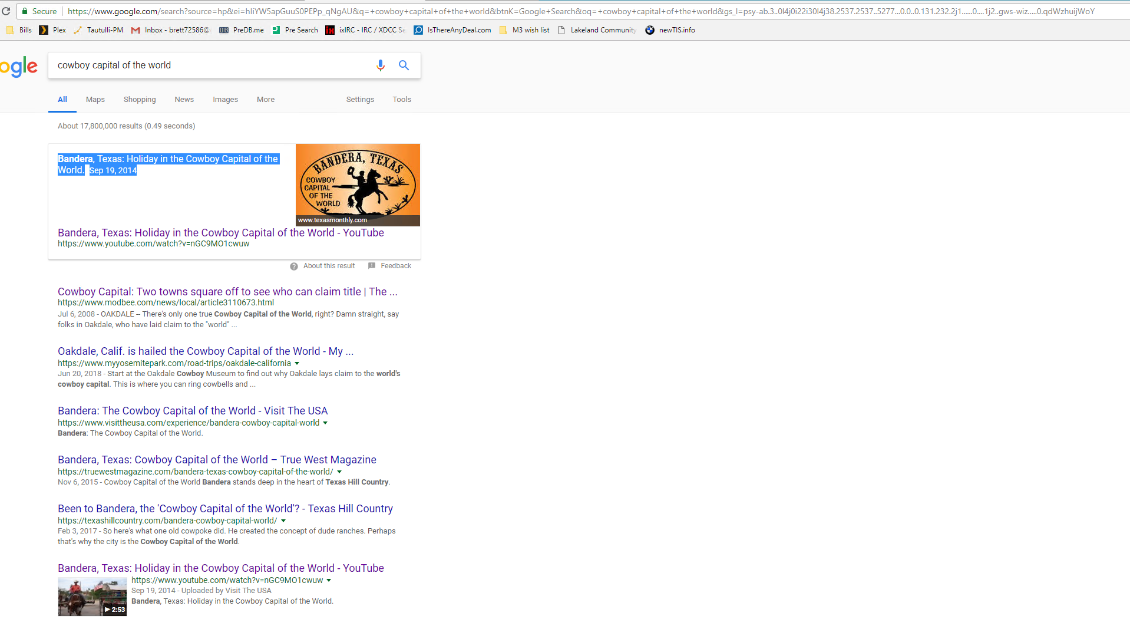The width and height of the screenshot is (1130, 629).
Task: Open the newTIS.info bookmark
Action: [x=670, y=30]
